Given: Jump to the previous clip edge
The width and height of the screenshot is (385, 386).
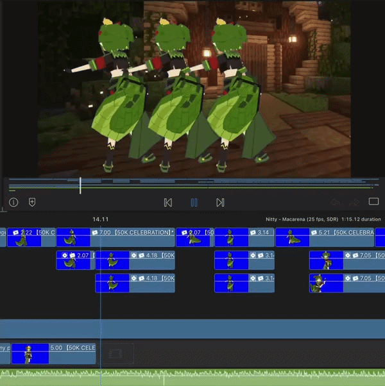Looking at the screenshot, I should [168, 203].
